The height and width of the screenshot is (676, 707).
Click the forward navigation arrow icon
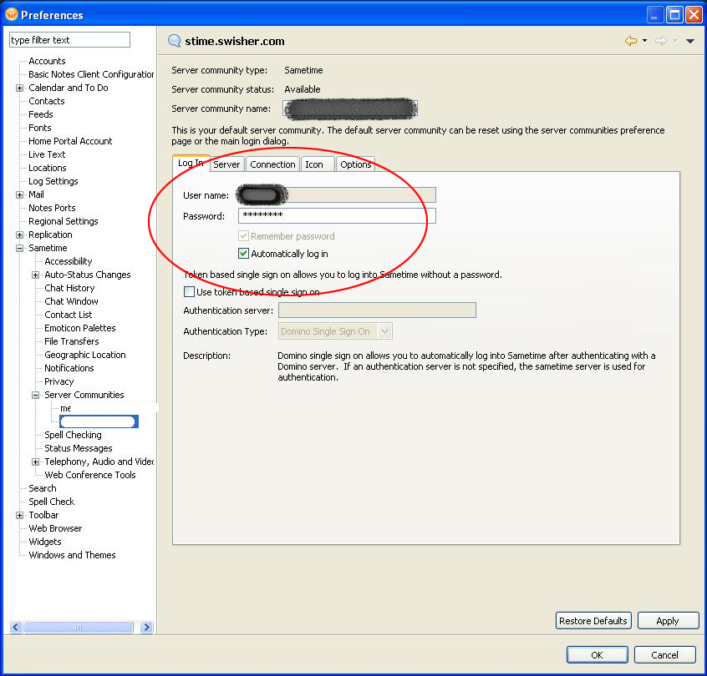pos(661,41)
